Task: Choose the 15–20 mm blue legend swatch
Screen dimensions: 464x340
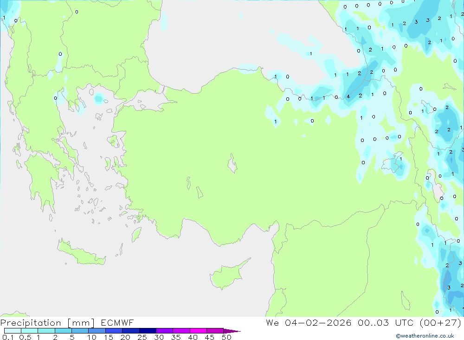Action: point(114,331)
